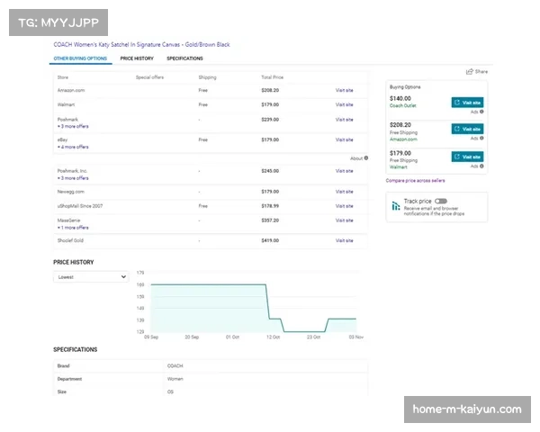Viewport: 540px width, 432px height.
Task: Click the Ads info icon under Coach Outlet
Action: coord(481,112)
